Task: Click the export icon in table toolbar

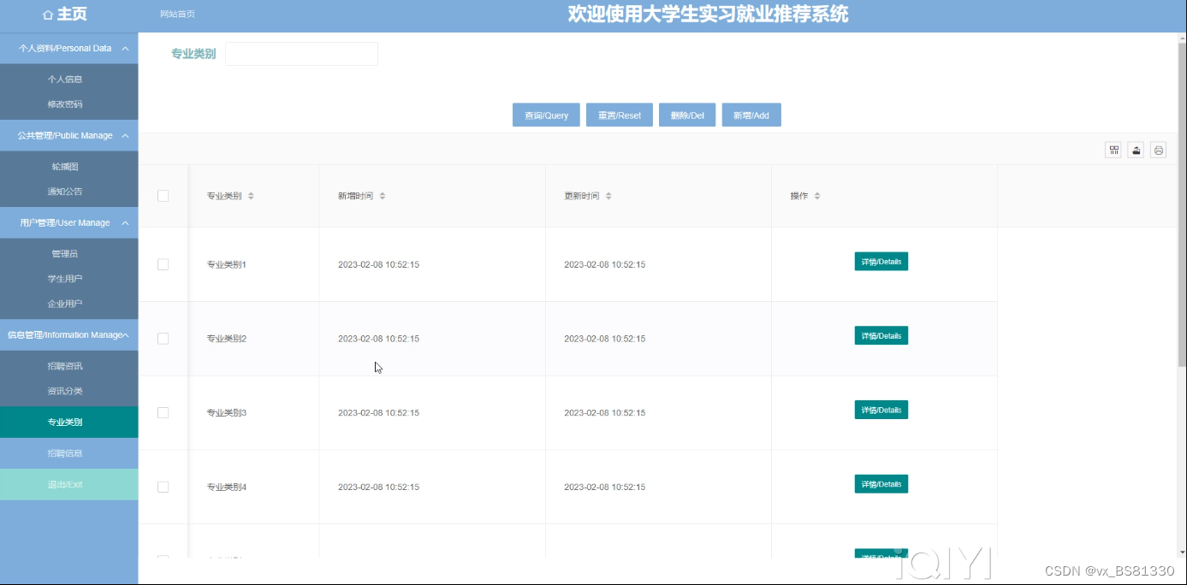Action: [x=1136, y=151]
